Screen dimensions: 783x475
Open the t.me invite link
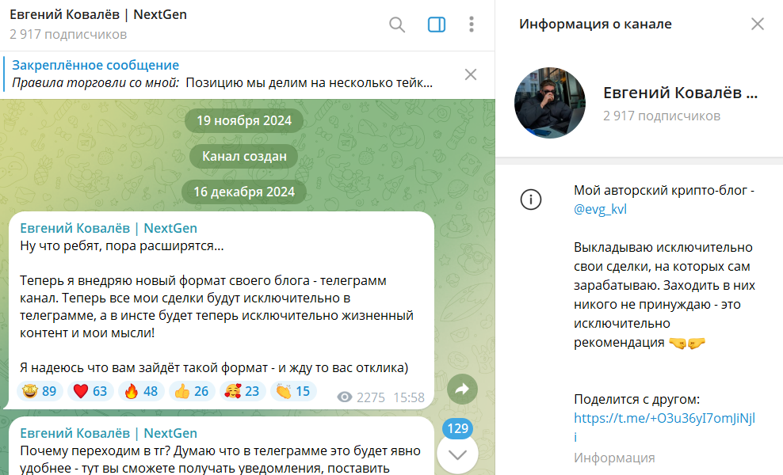(x=664, y=427)
